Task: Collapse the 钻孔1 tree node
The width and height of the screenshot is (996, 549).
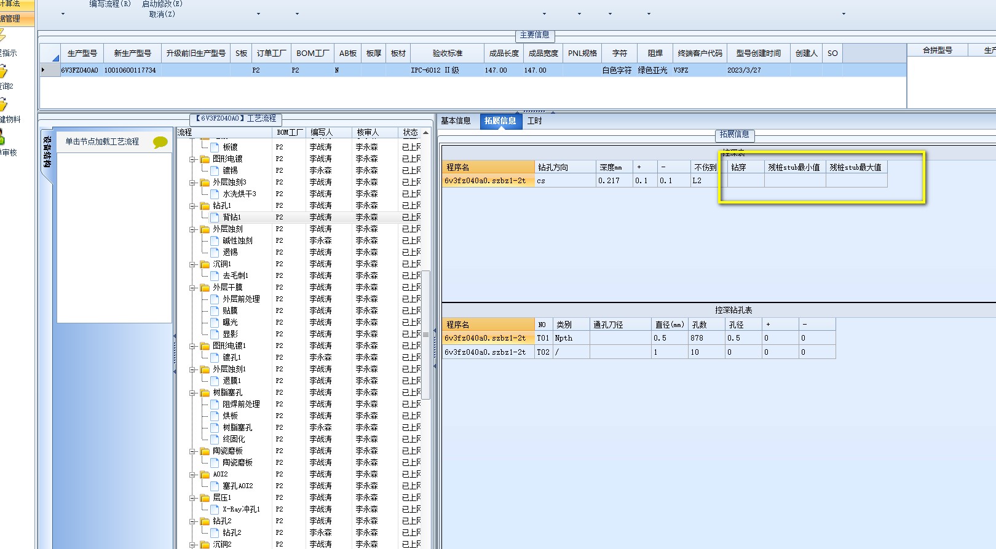Action: 192,205
